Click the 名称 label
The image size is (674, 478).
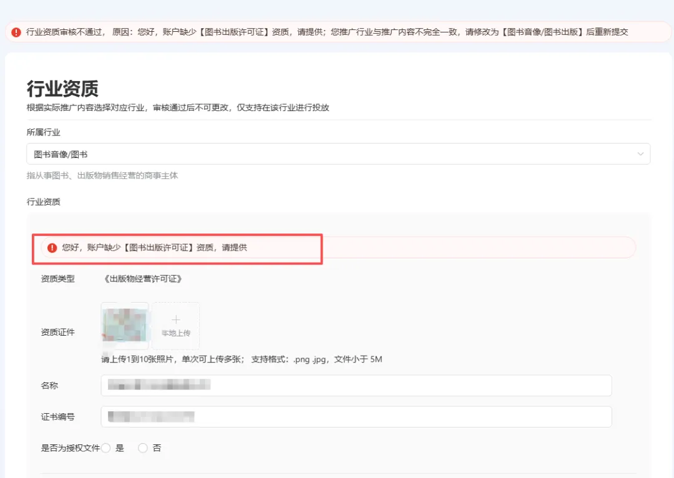[49, 386]
